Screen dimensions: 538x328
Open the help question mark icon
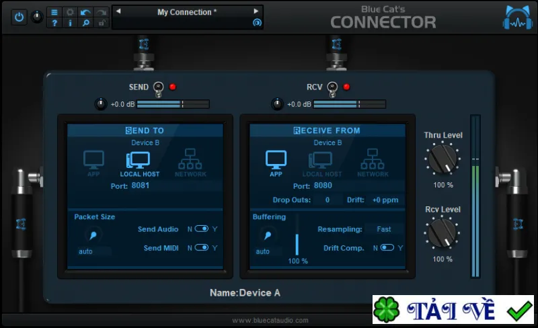(54, 23)
